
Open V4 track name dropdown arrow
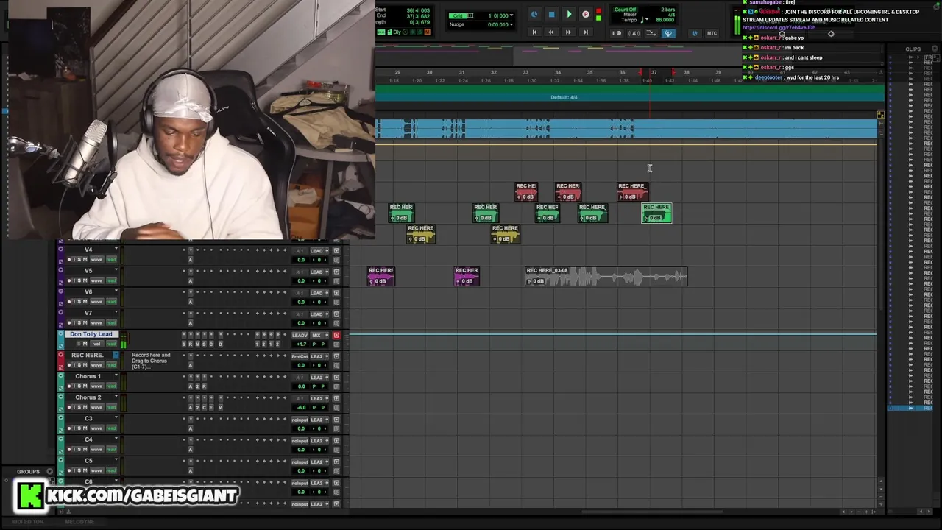[x=116, y=248]
